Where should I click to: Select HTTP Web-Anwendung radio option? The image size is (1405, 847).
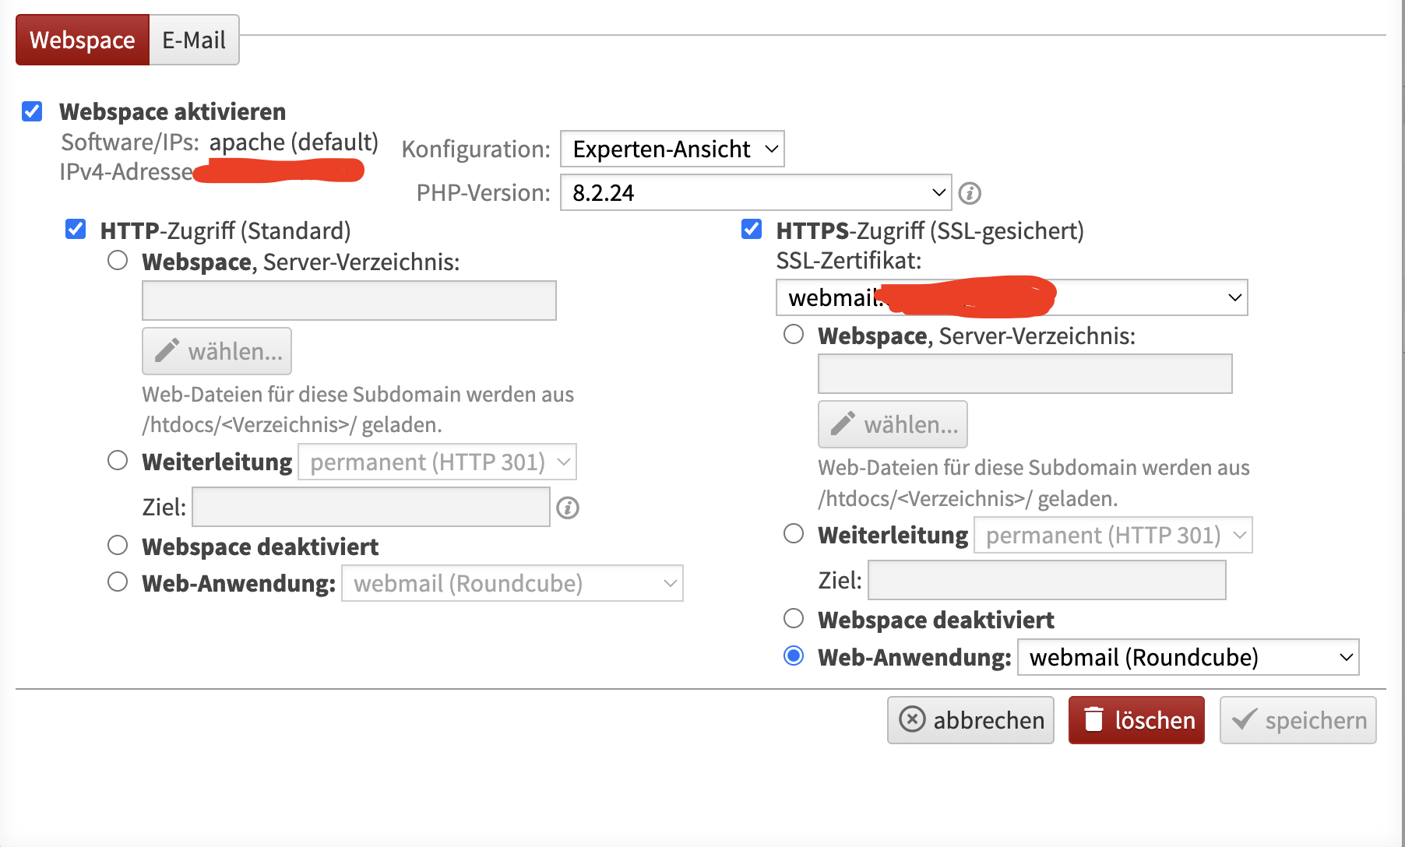(118, 582)
